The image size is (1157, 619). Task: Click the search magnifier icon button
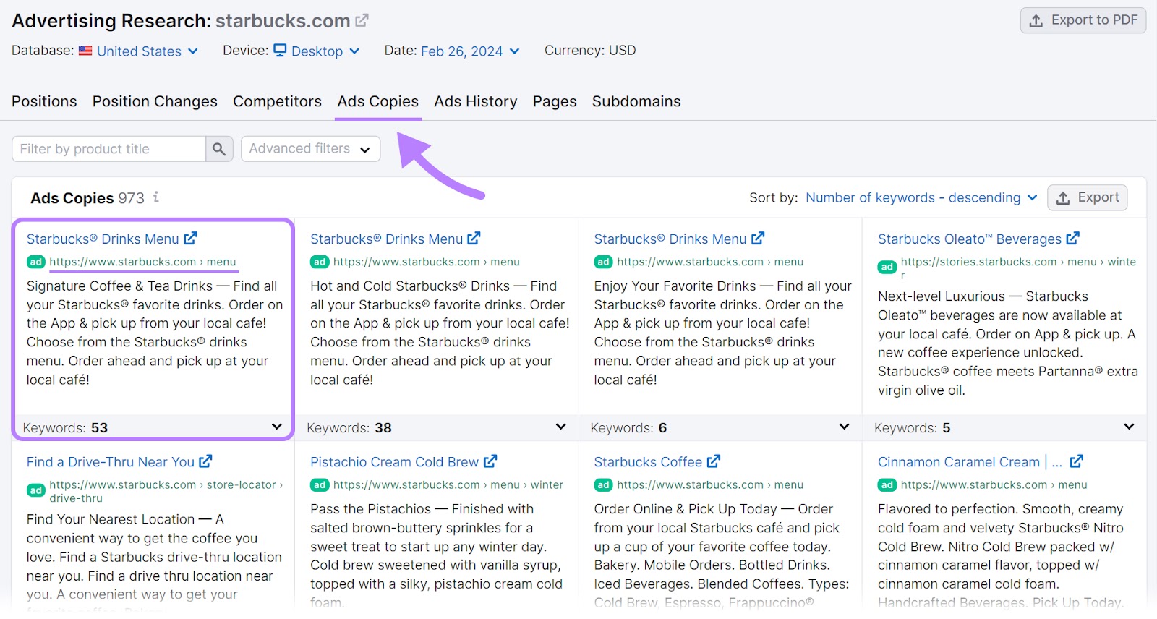pyautogui.click(x=219, y=149)
